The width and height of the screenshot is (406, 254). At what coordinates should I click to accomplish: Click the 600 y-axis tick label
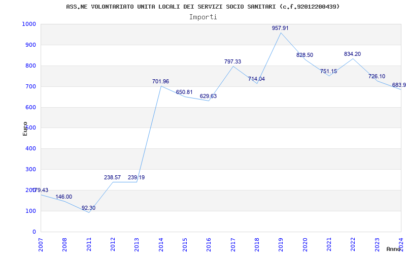(x=30, y=107)
